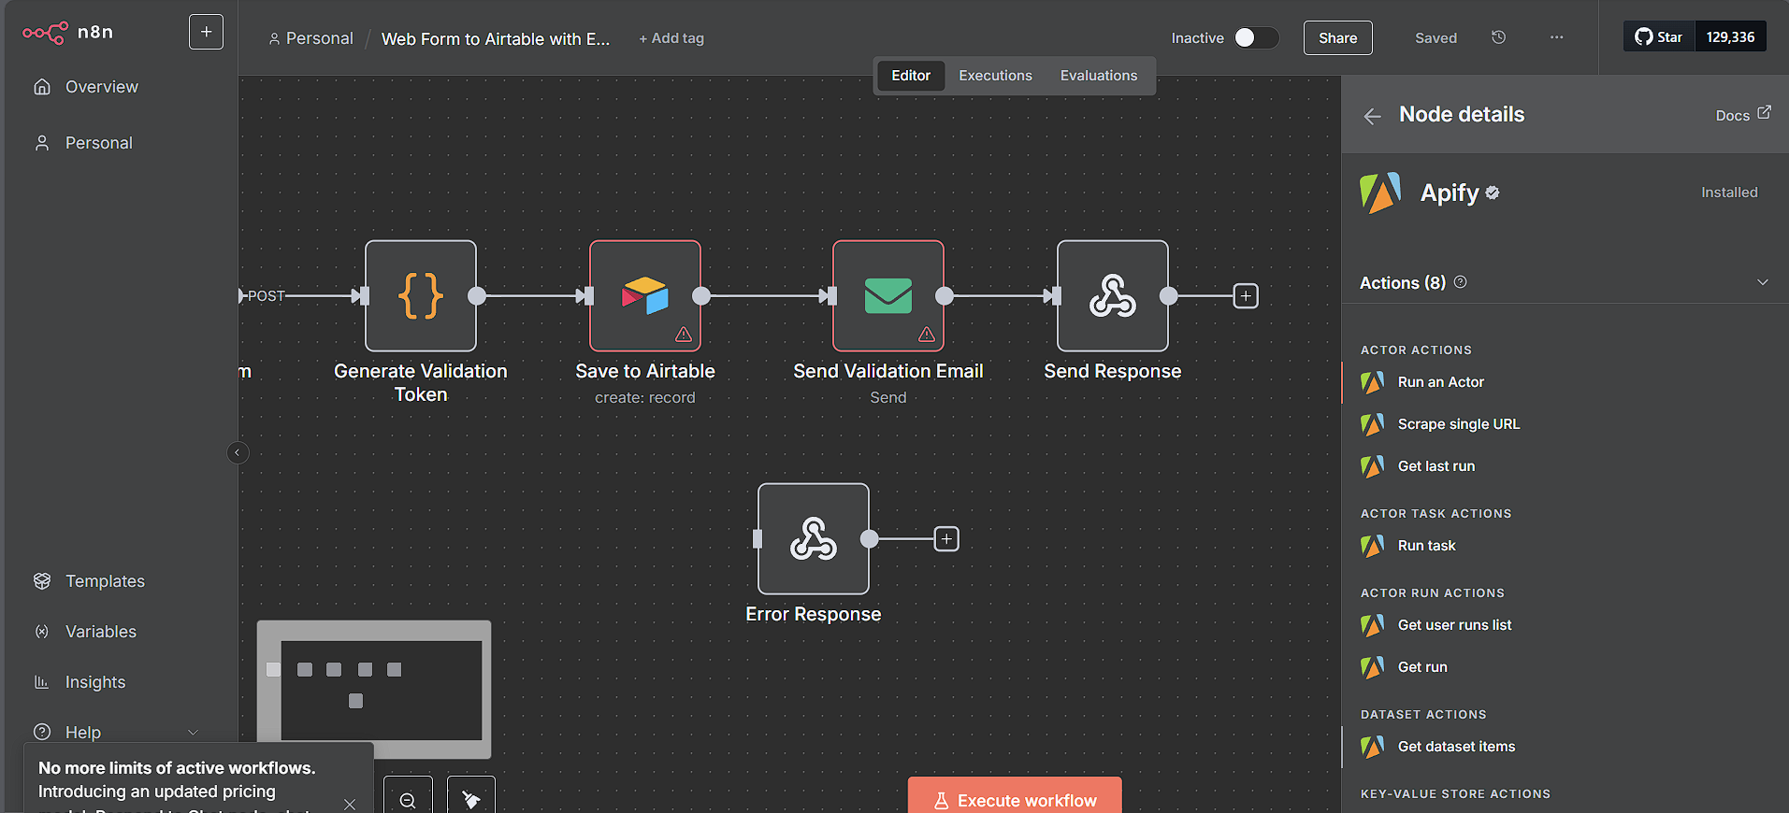Open the Personal project in sidebar

(98, 143)
